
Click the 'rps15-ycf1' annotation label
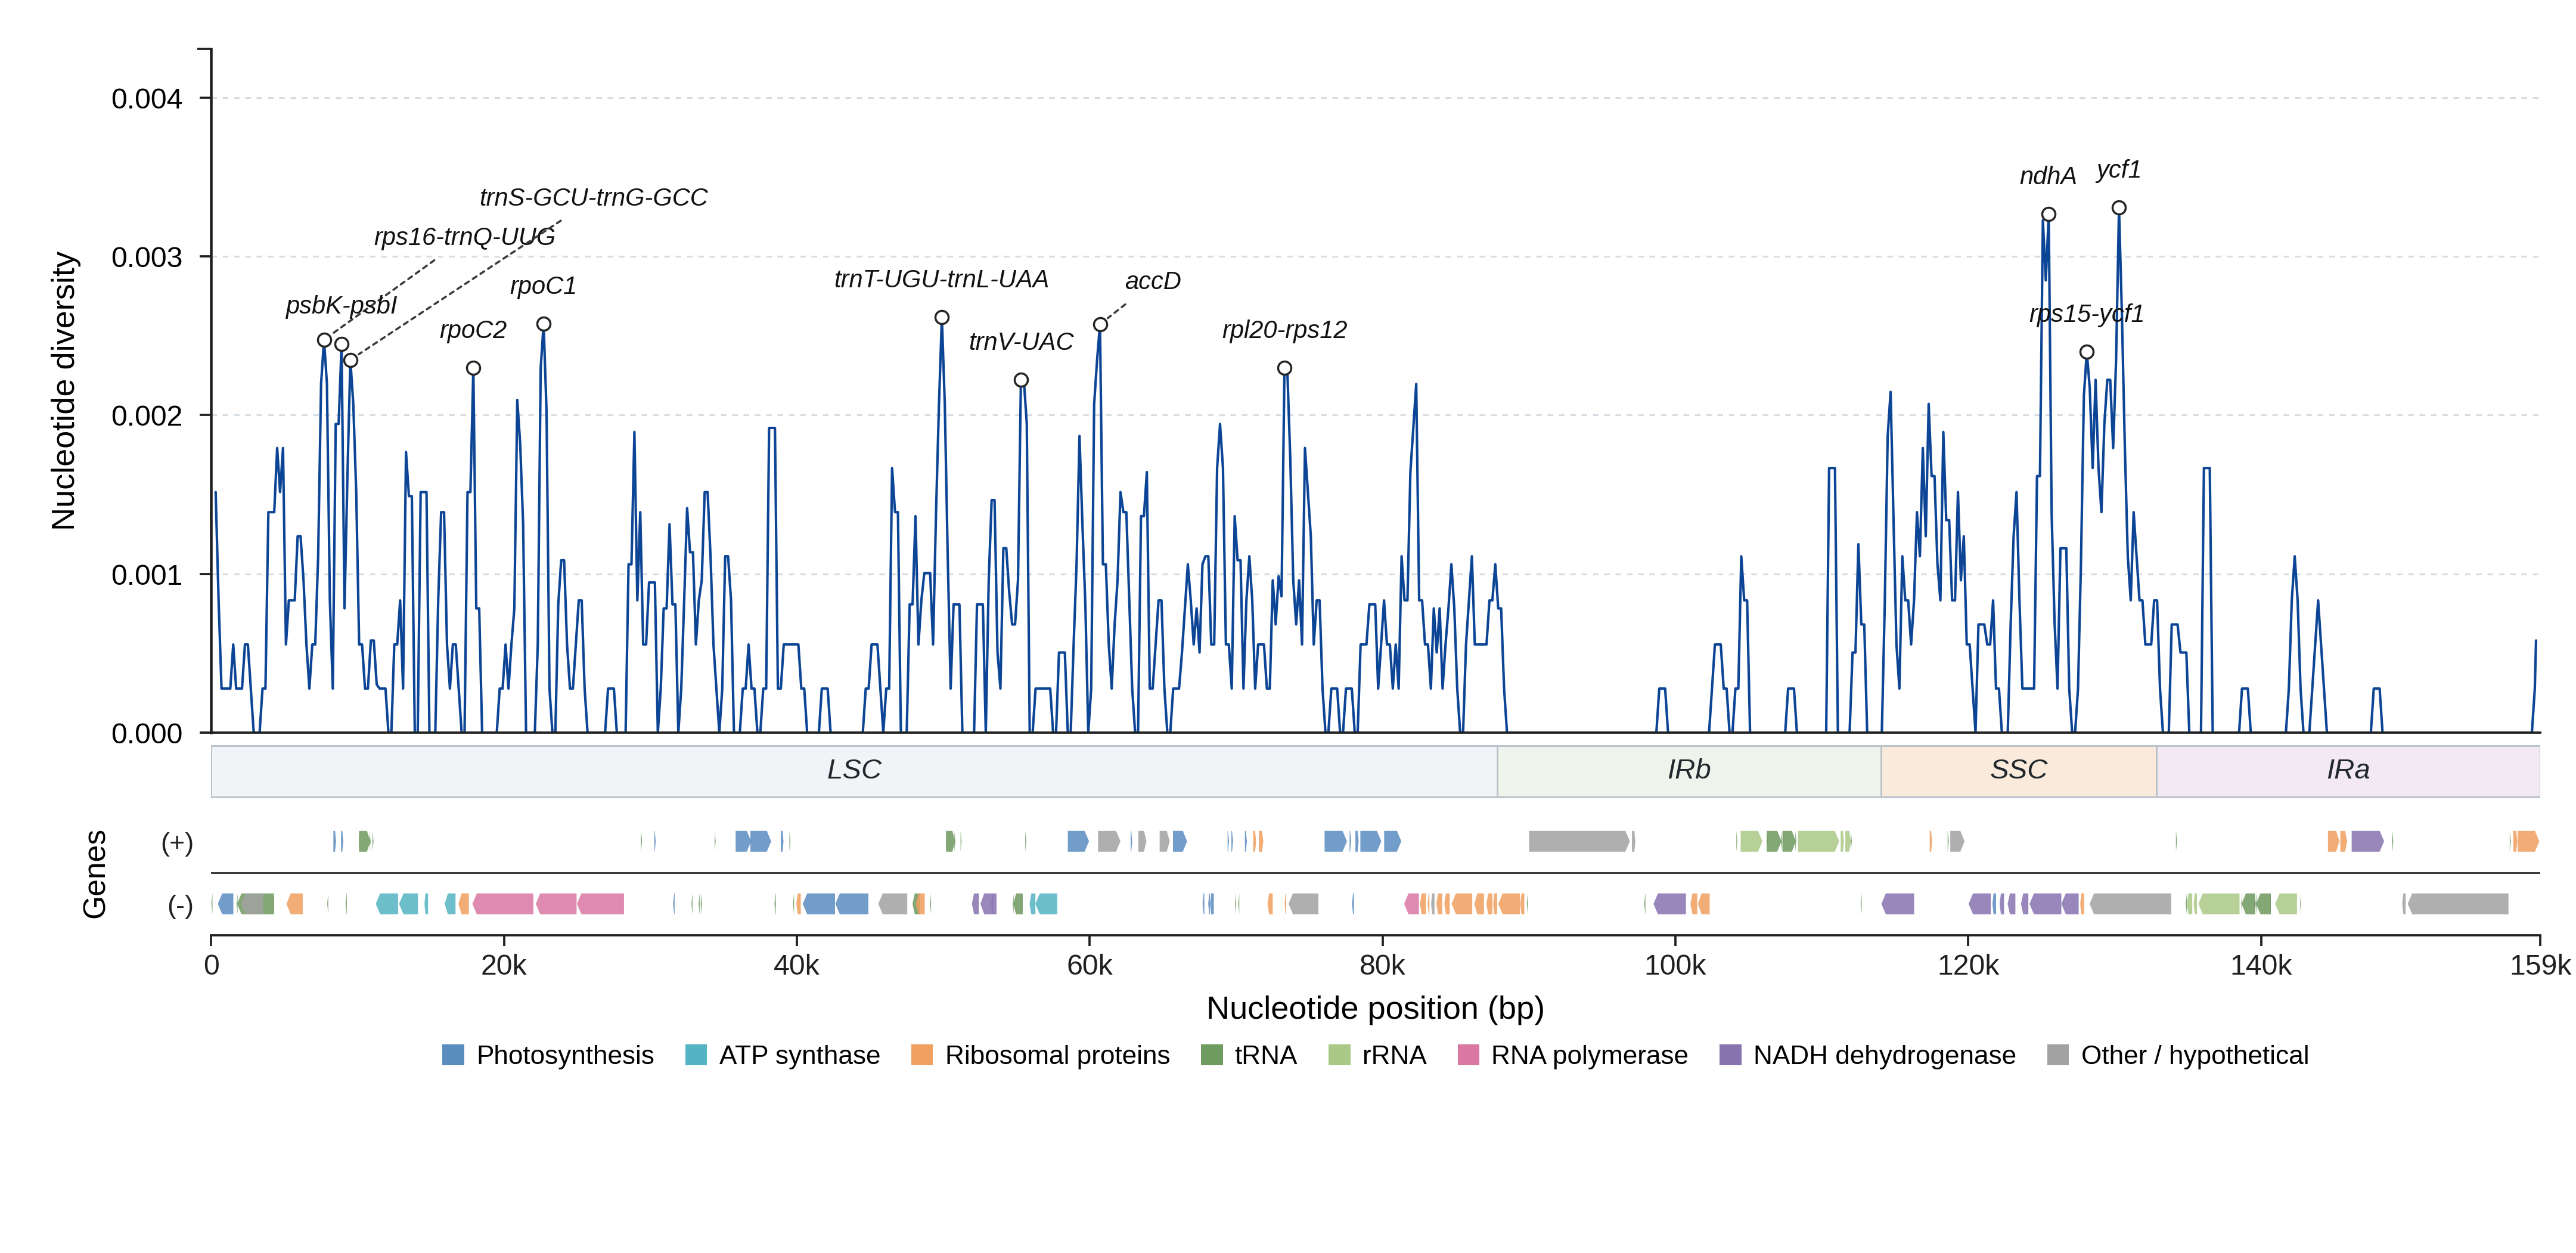click(2087, 314)
